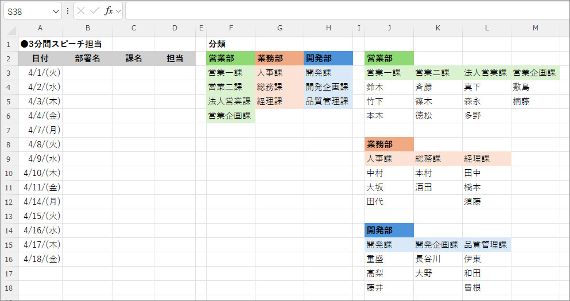This screenshot has height=301, width=570.
Task: Select the name cell 斉藤
Action: click(437, 87)
